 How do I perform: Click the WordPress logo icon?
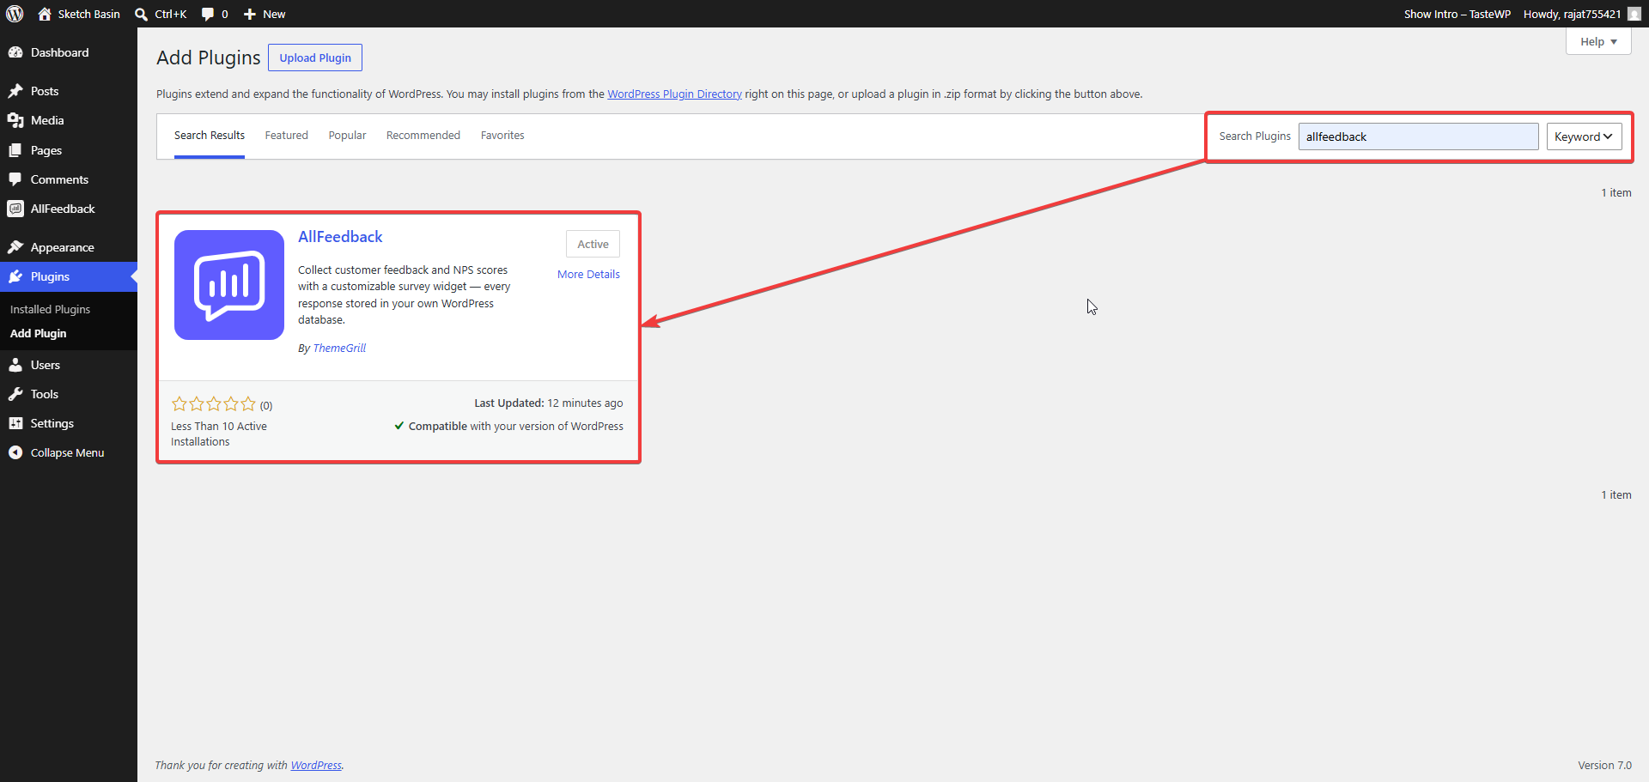tap(15, 14)
